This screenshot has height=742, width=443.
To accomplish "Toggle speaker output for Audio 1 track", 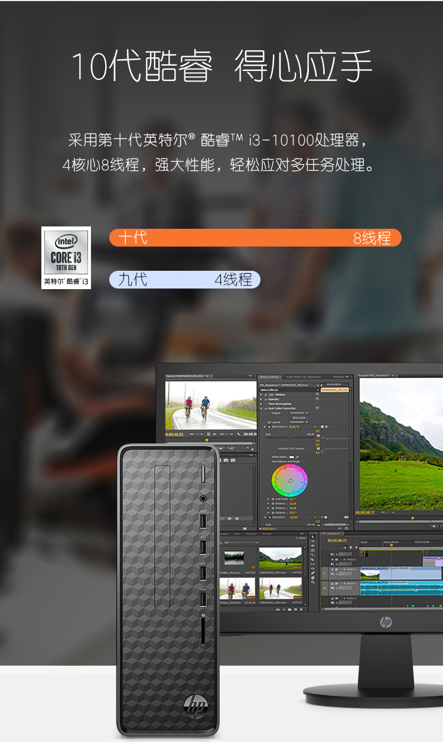I will click(332, 584).
